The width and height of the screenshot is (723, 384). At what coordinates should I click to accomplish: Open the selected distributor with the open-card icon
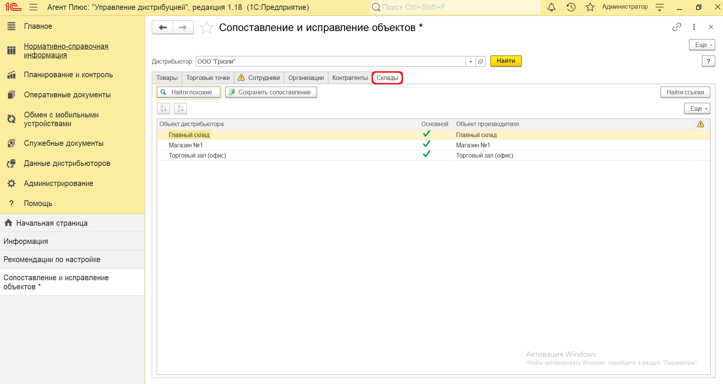coord(480,61)
